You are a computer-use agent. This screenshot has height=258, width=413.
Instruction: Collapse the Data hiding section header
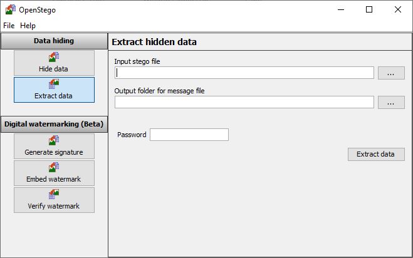54,41
